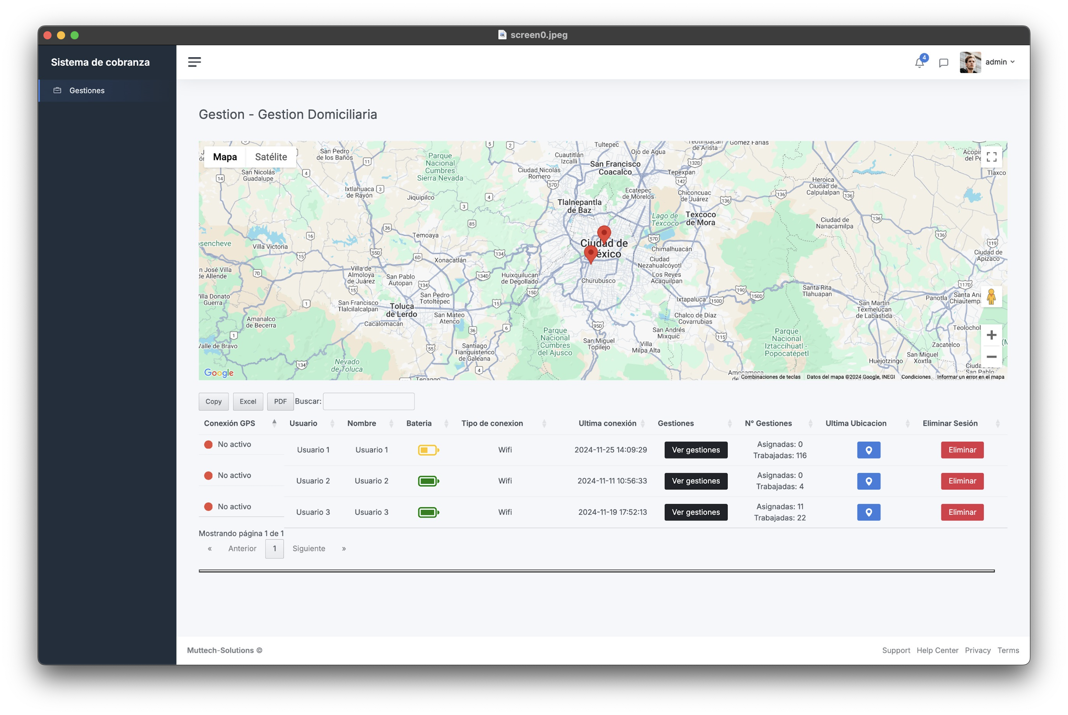The height and width of the screenshot is (715, 1068).
Task: Open the notifications bell icon
Action: pos(920,62)
